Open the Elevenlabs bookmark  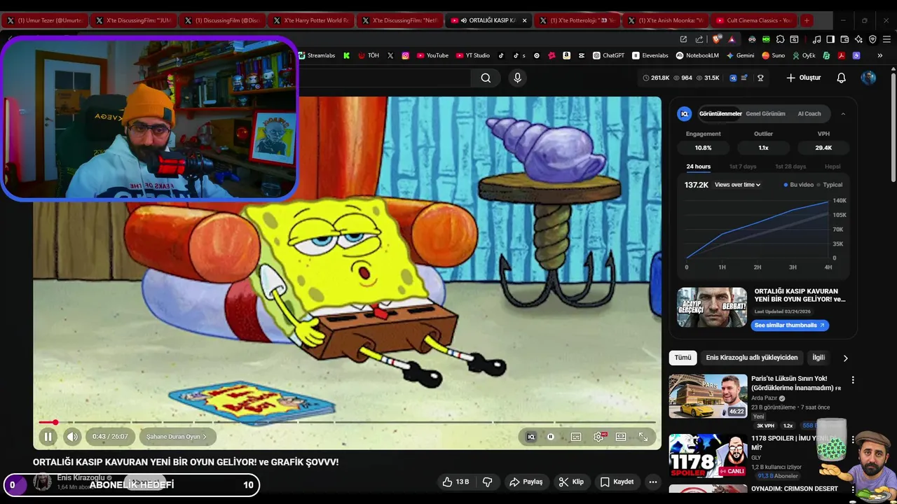coord(650,55)
